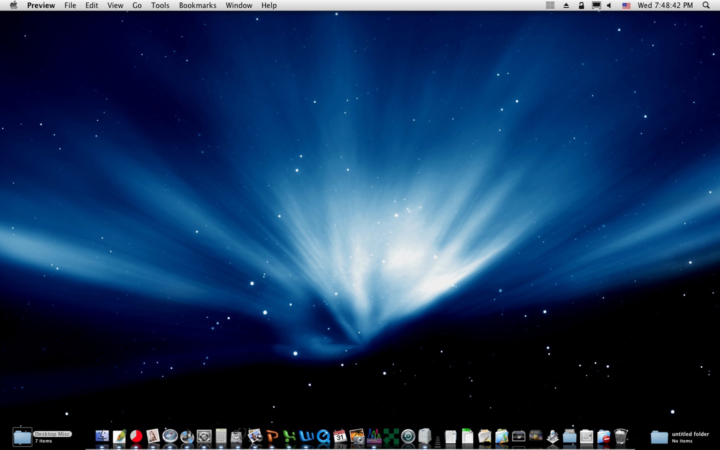Click the volume speaker menu icon
Image resolution: width=720 pixels, height=450 pixels.
point(609,5)
